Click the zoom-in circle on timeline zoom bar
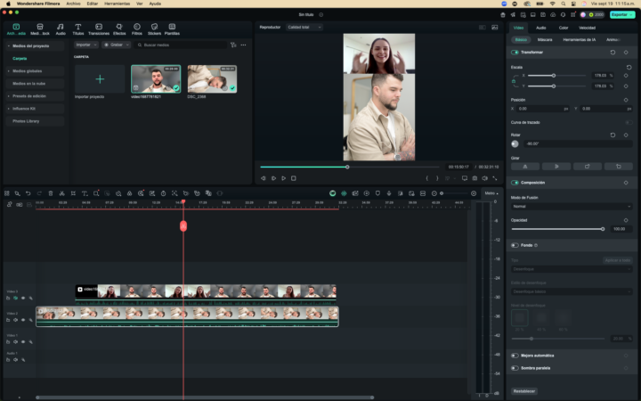This screenshot has width=641, height=401. click(x=474, y=193)
